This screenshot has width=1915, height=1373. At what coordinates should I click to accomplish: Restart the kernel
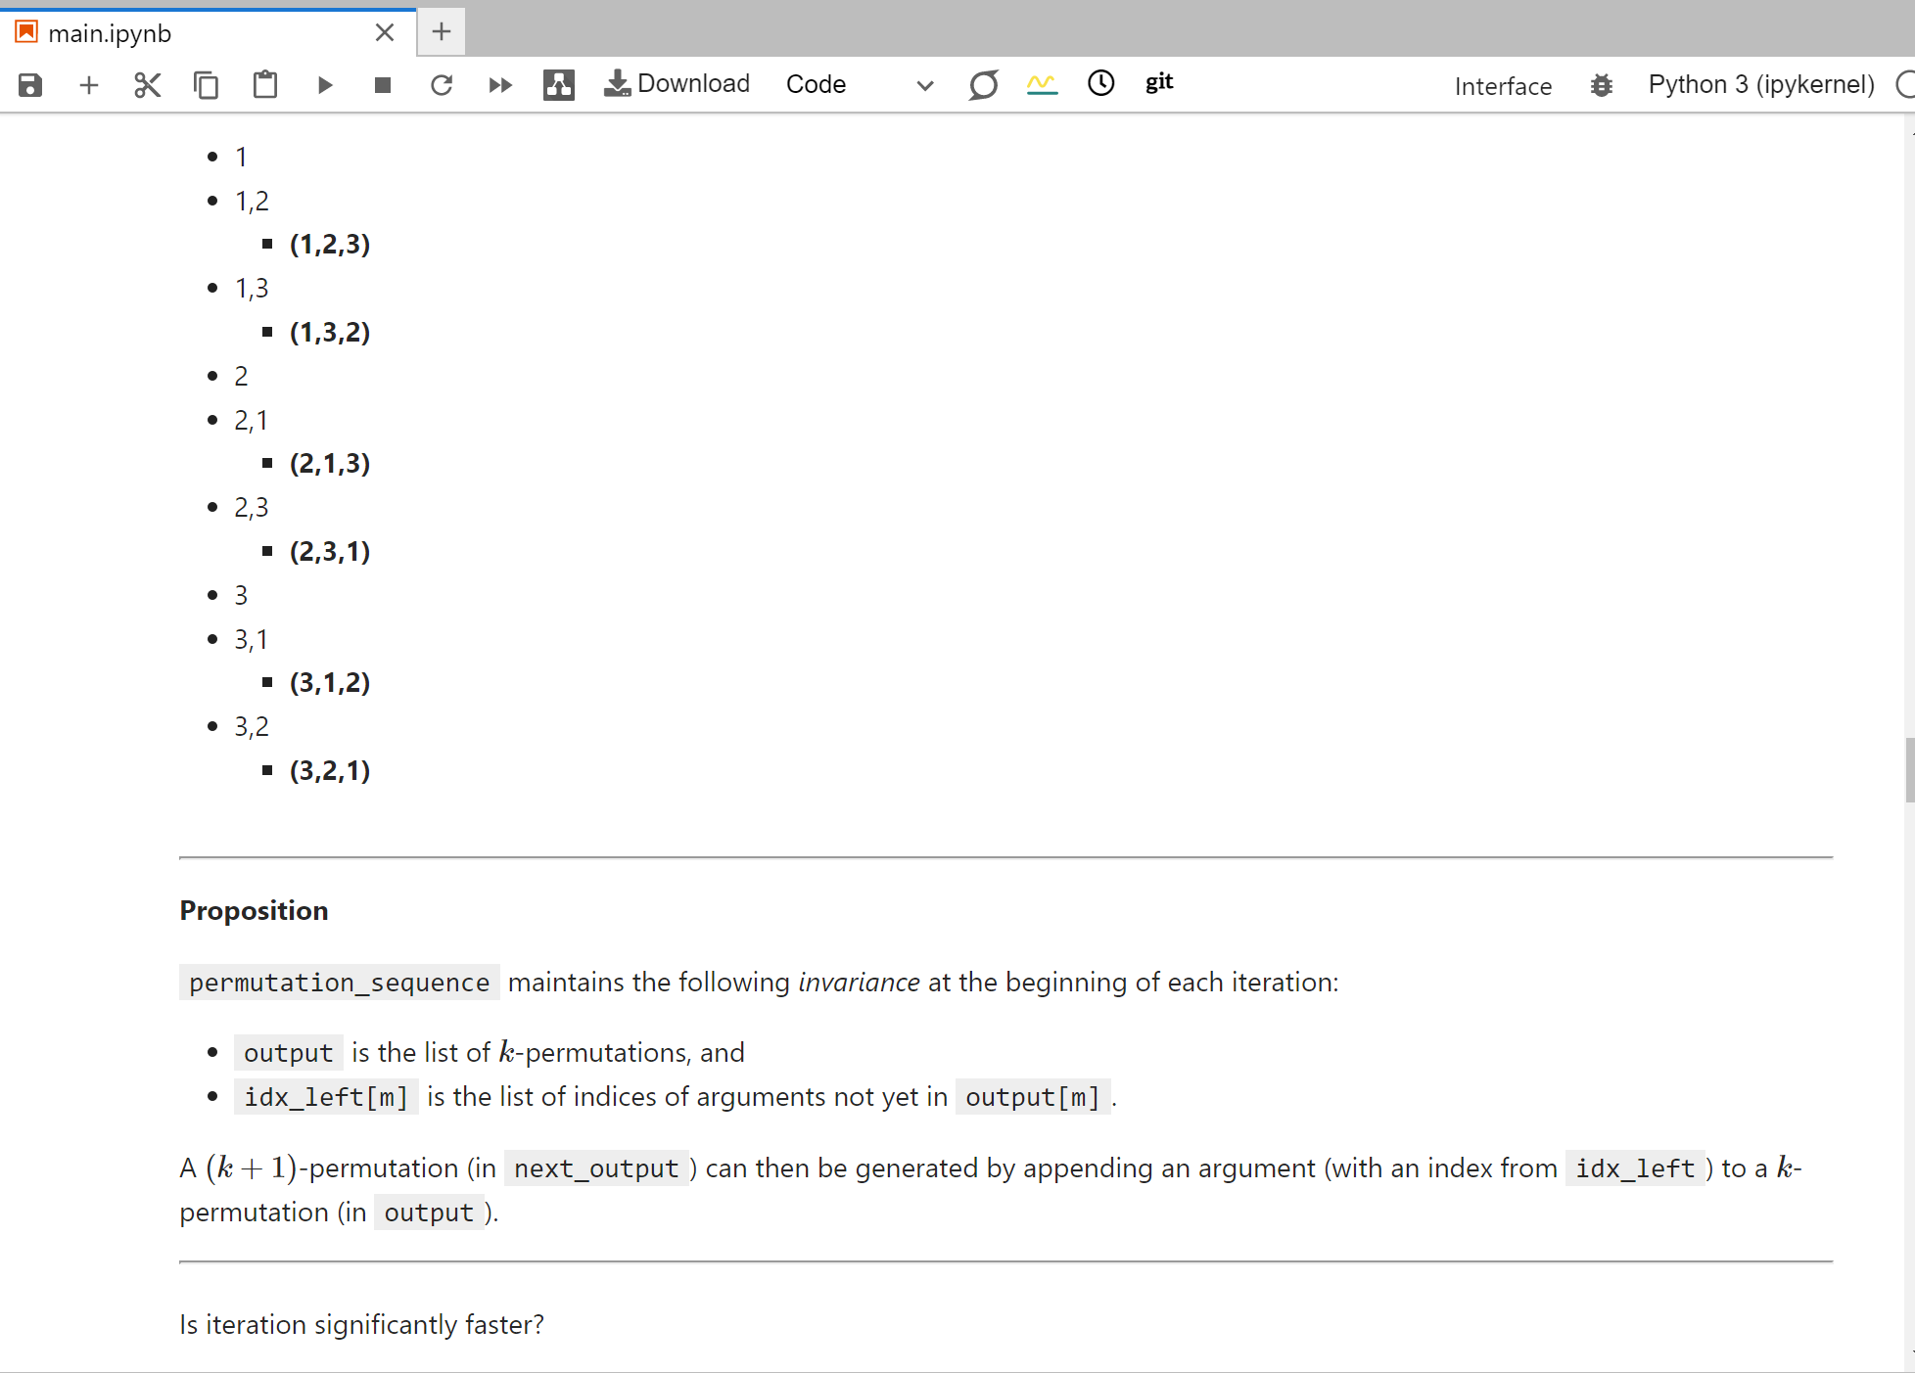442,85
